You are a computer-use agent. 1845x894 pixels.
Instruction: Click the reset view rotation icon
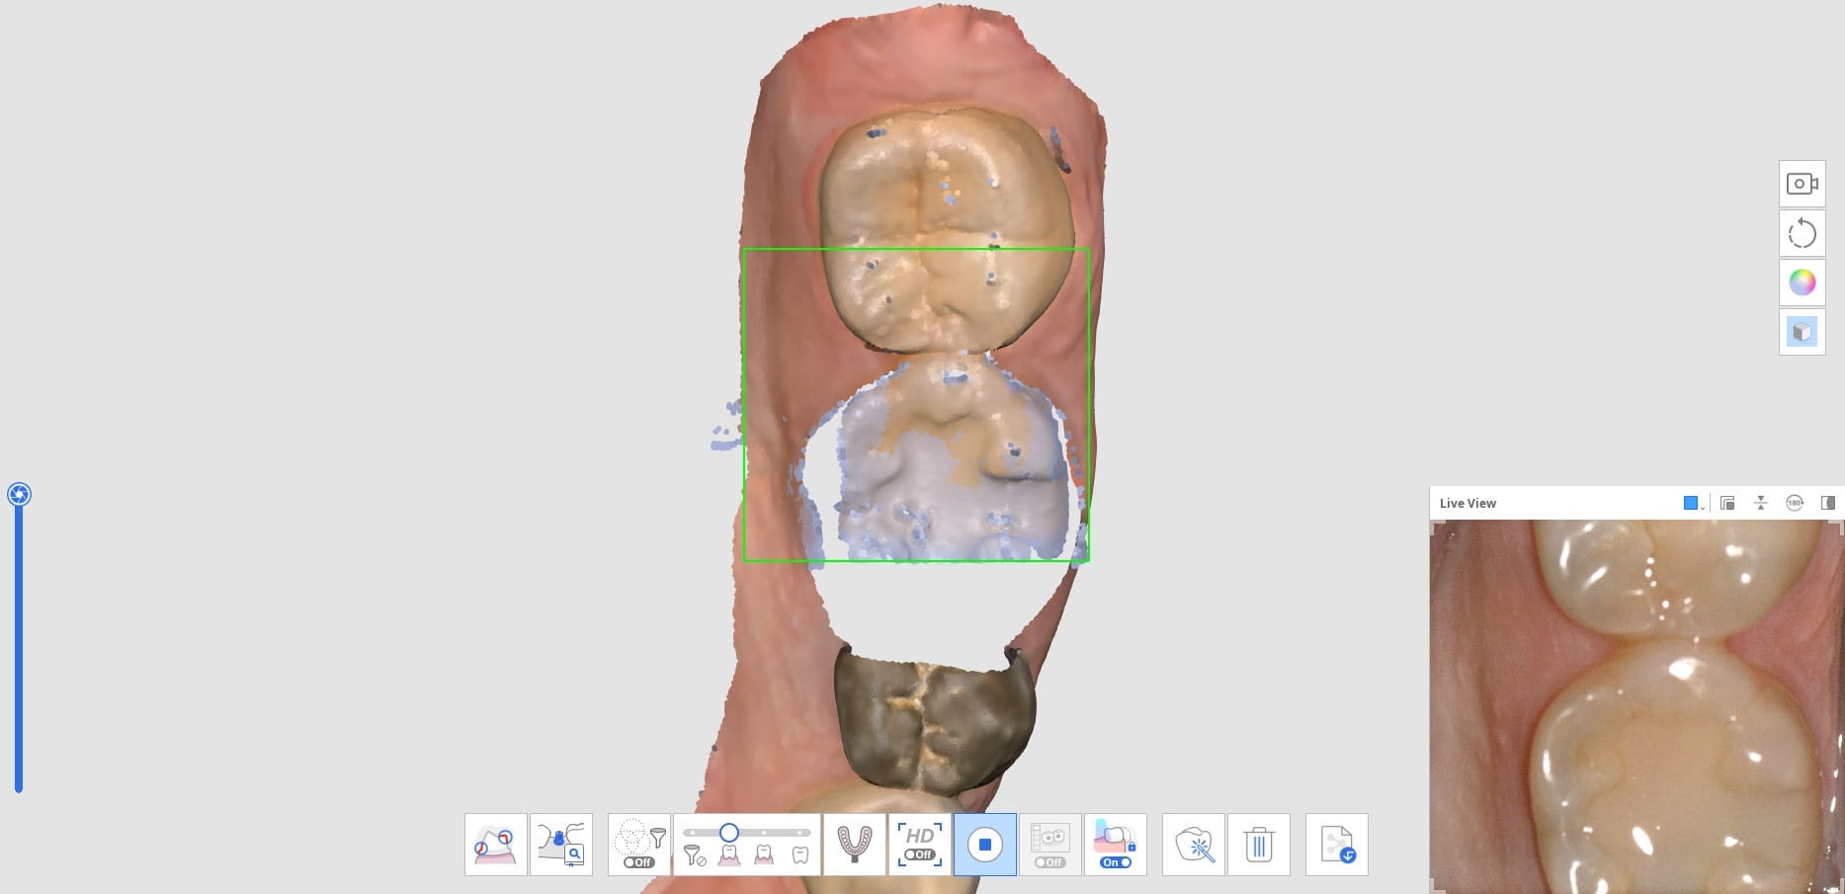(x=1802, y=234)
